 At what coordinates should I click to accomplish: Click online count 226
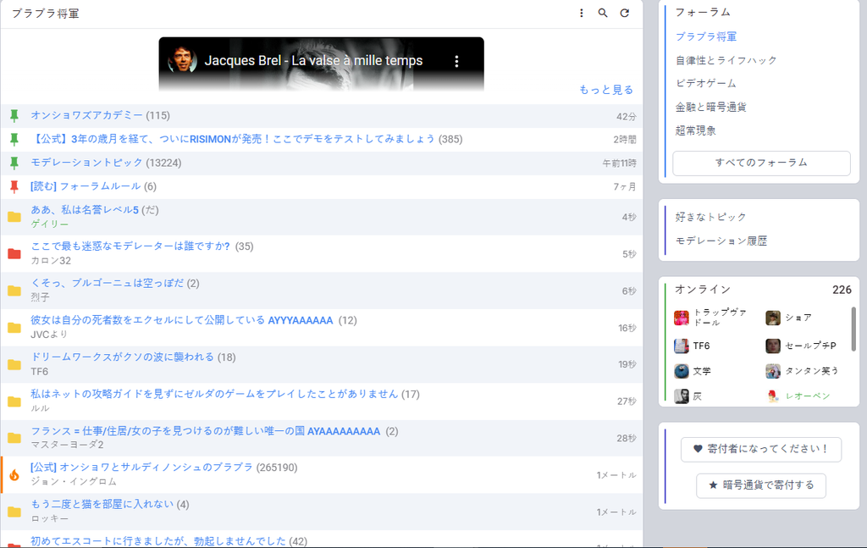pos(842,290)
